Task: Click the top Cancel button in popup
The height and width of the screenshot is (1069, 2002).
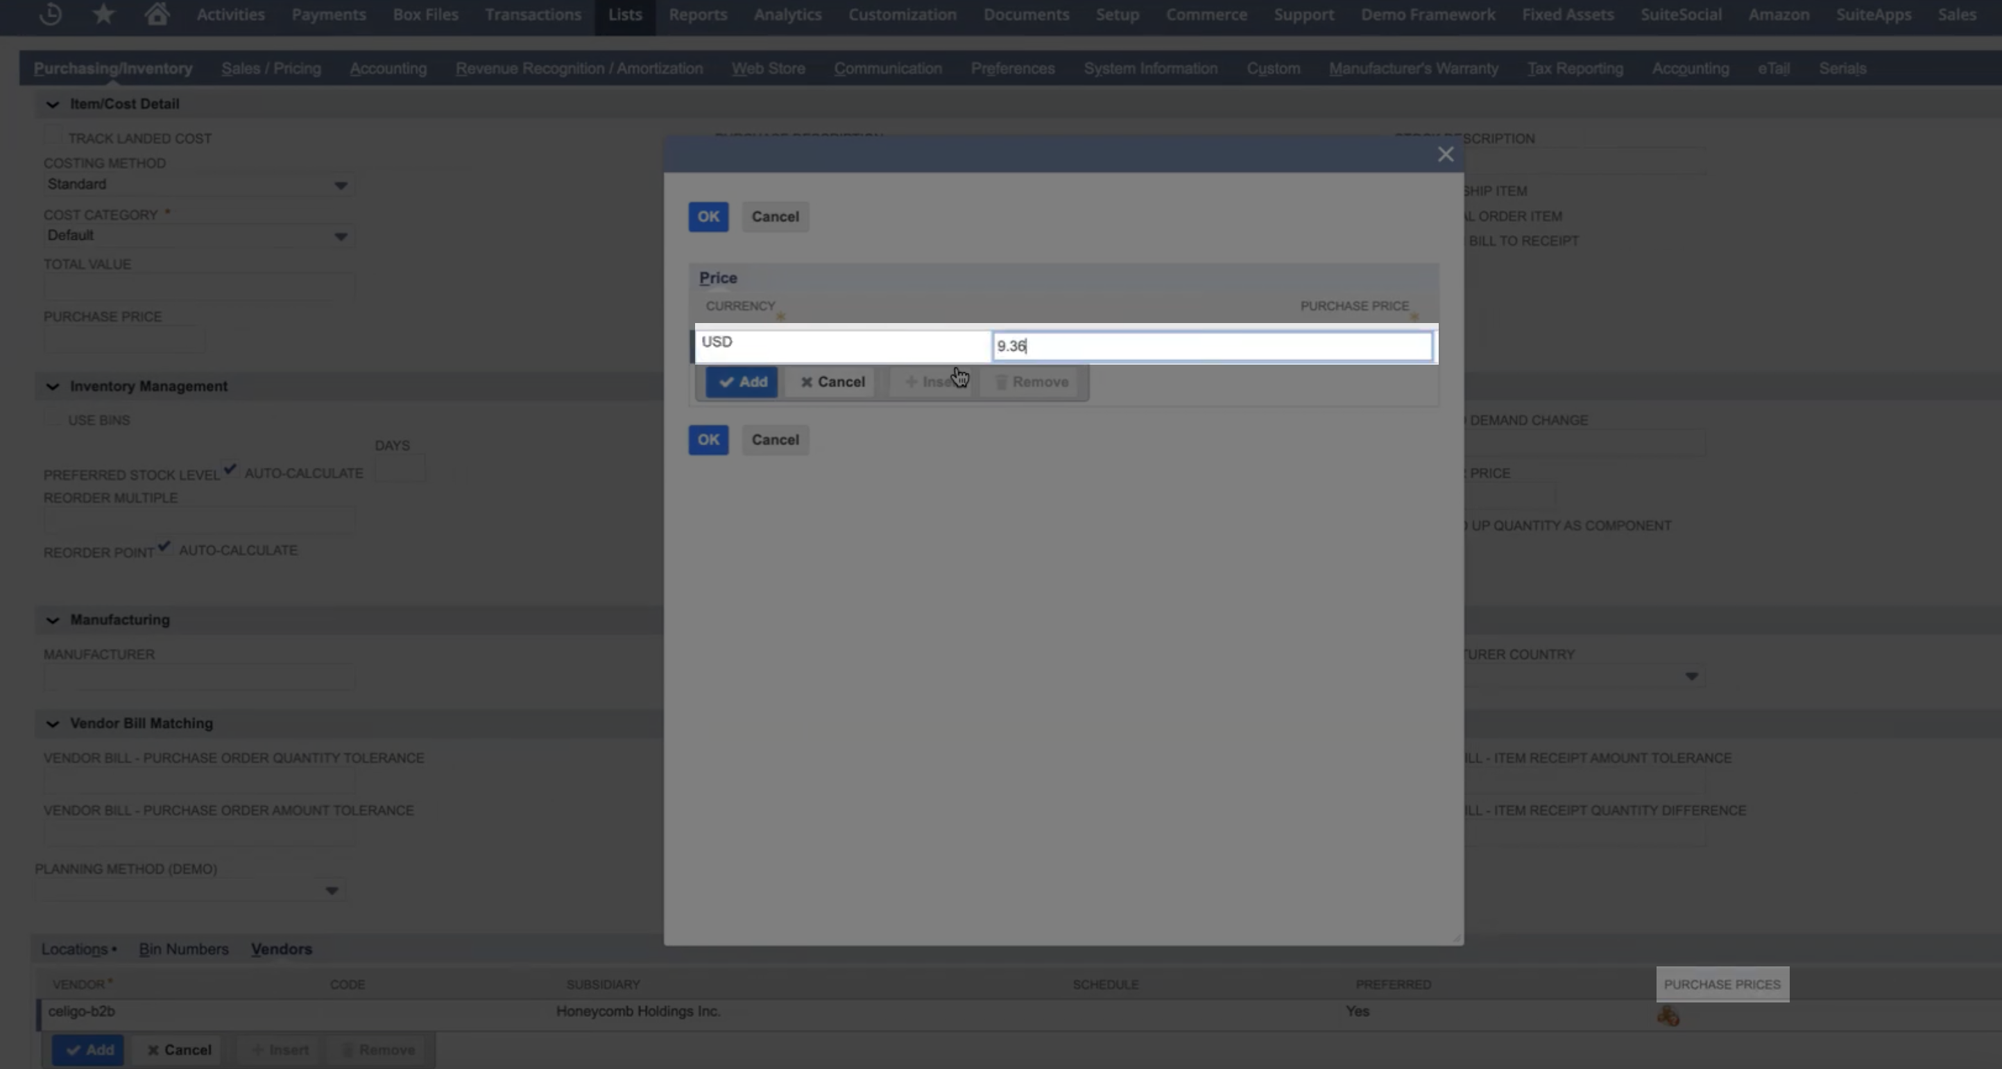Action: pos(775,217)
